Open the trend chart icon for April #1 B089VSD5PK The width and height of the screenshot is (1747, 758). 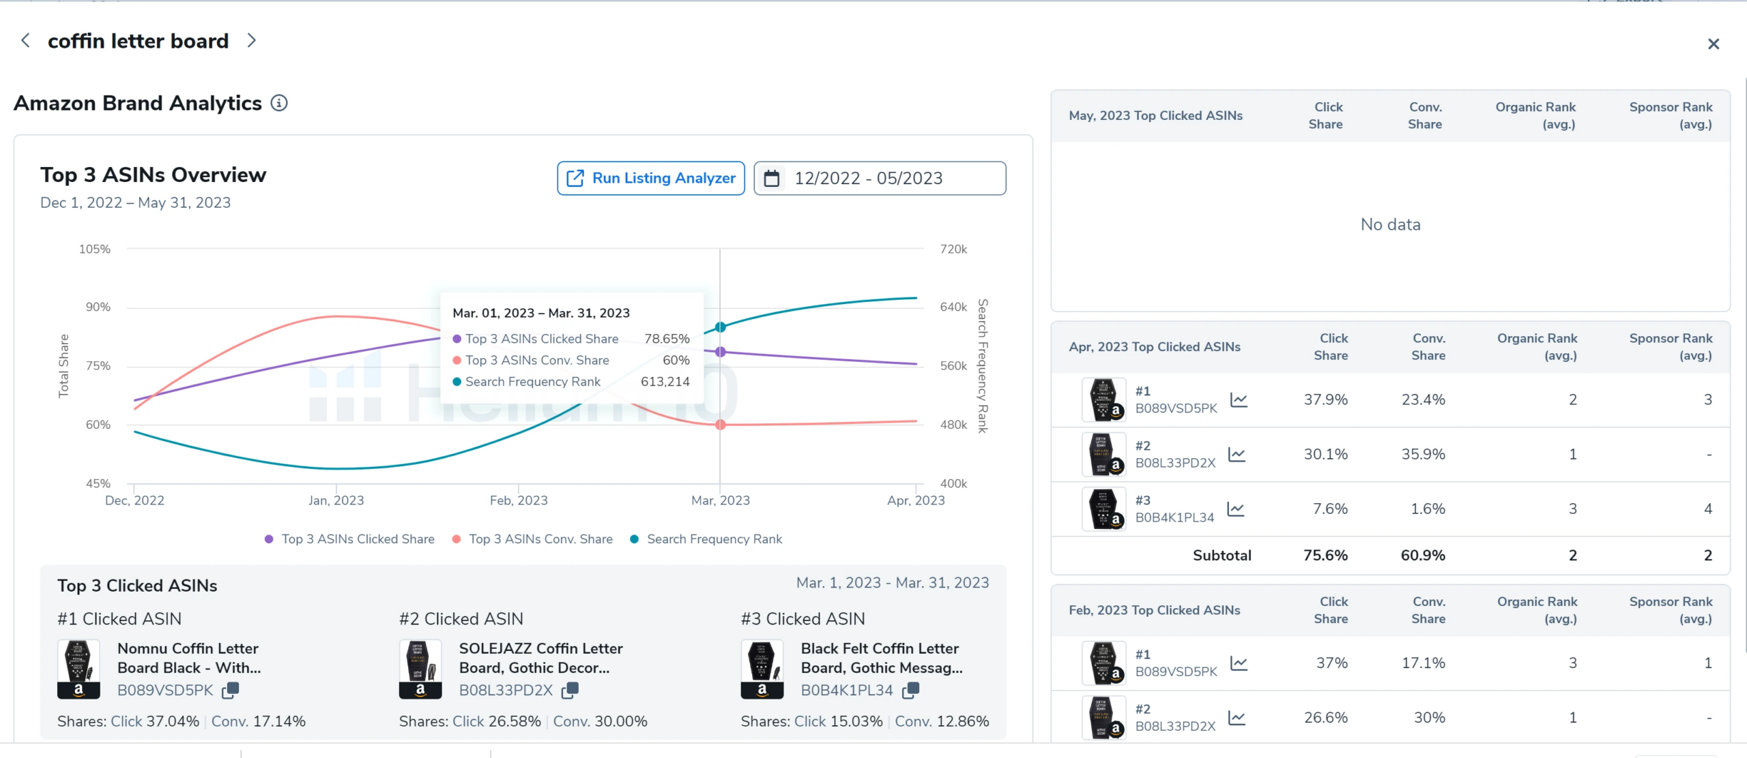tap(1239, 400)
